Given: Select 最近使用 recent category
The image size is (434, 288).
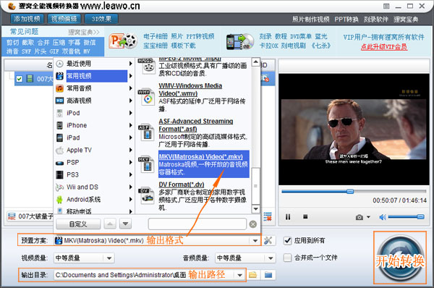Looking at the screenshot, I should tap(91, 64).
